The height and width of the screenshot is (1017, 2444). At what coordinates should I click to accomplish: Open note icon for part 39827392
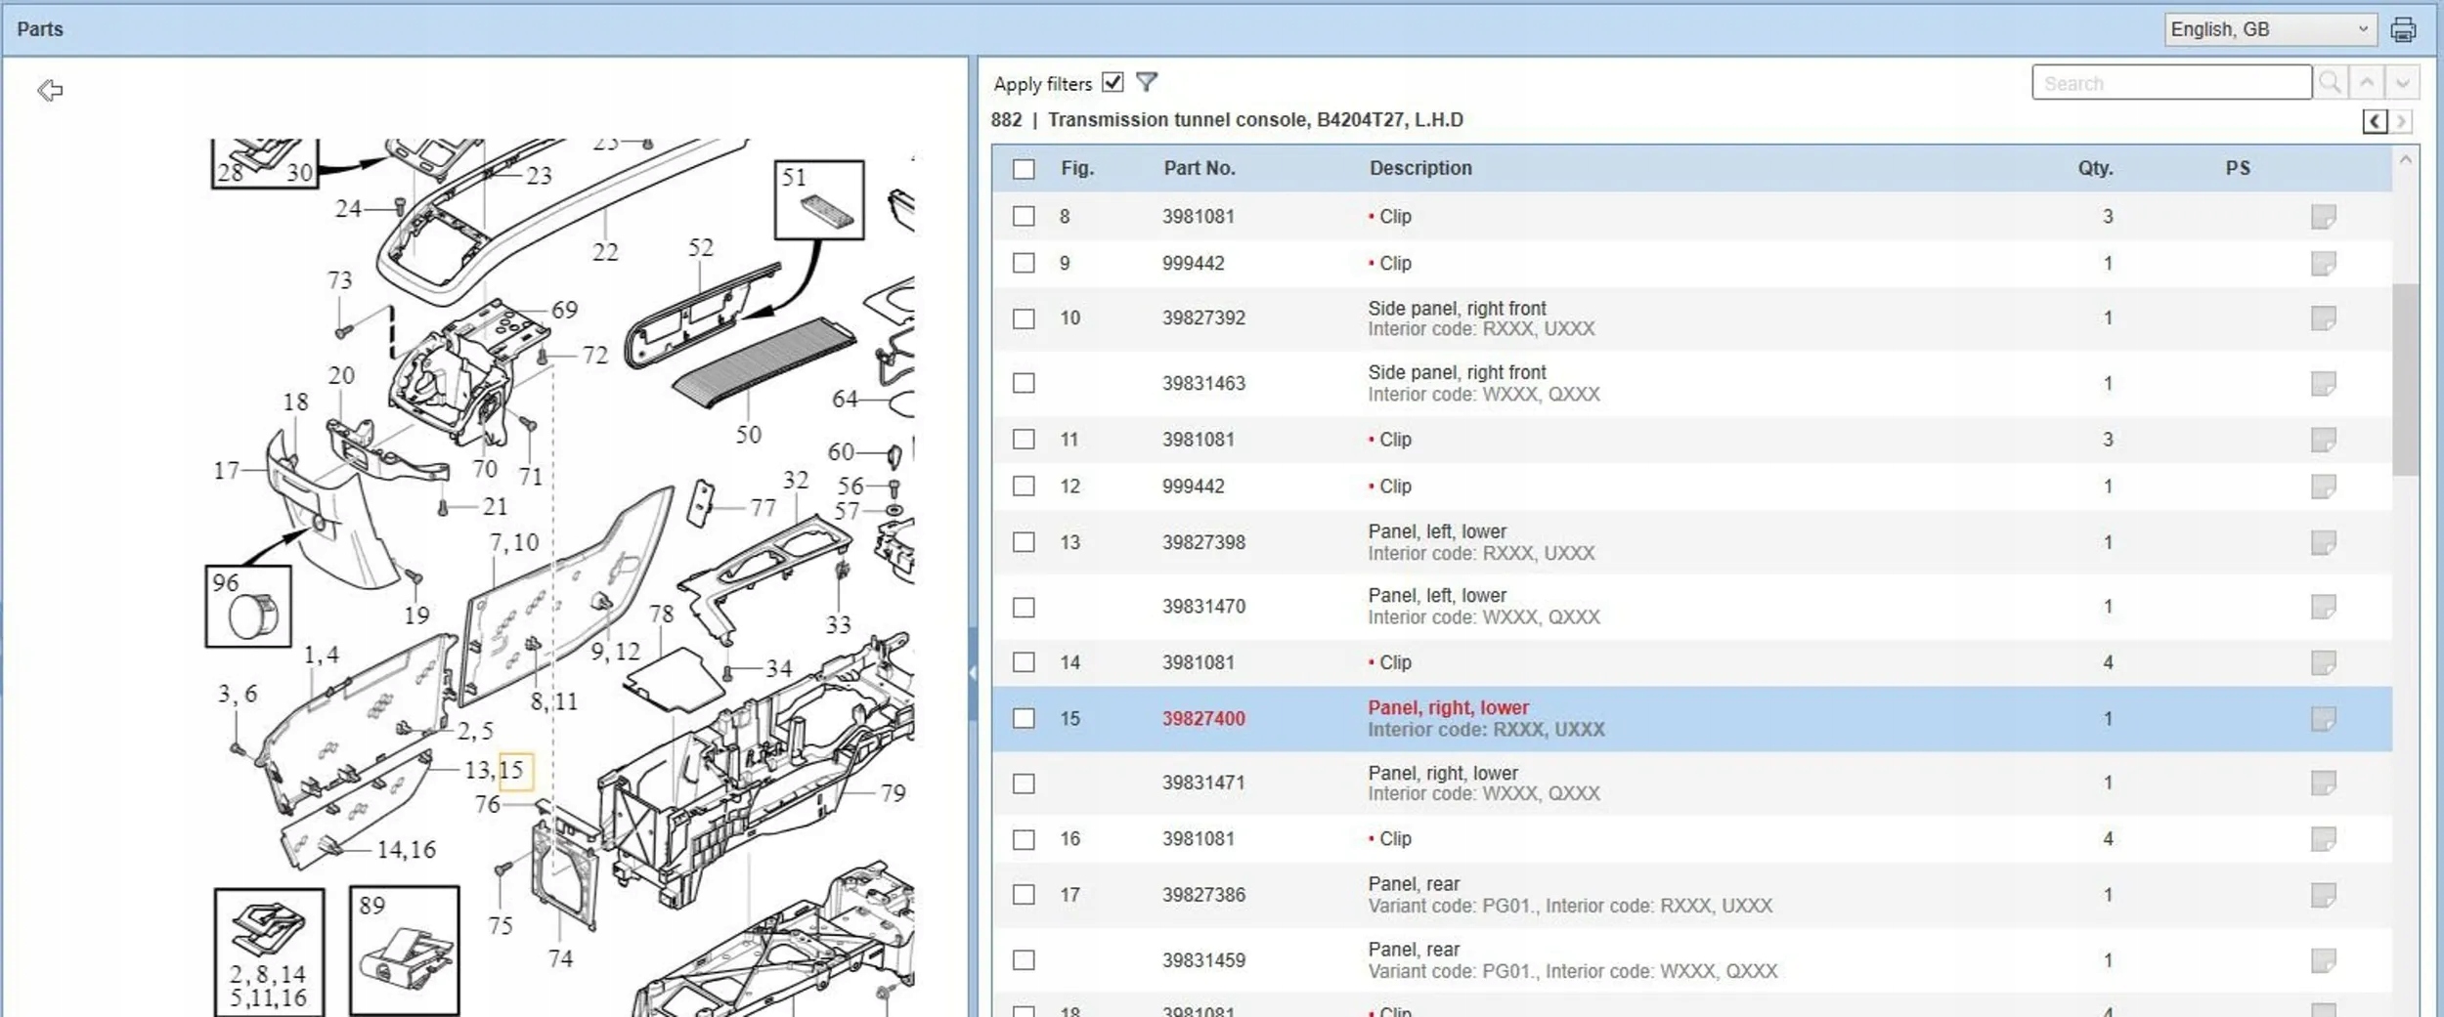coord(2323,318)
